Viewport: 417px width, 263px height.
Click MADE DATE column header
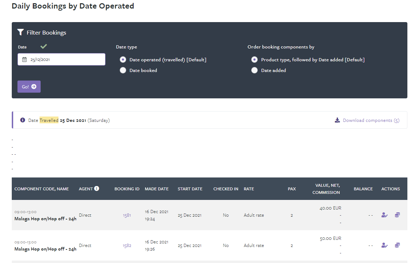tap(156, 189)
